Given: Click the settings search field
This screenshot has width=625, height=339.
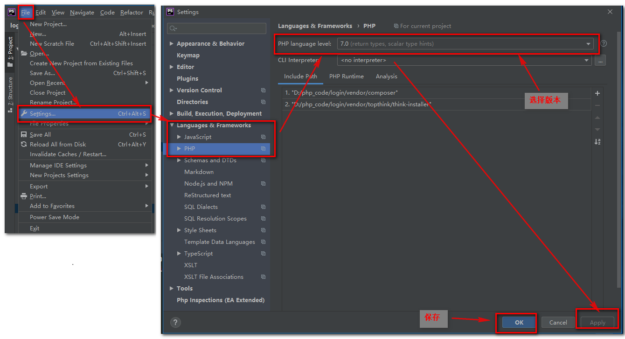Looking at the screenshot, I should [217, 28].
